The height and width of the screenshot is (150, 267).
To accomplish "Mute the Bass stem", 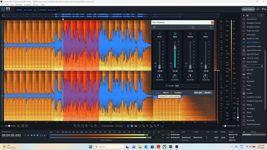I will [x=171, y=63].
